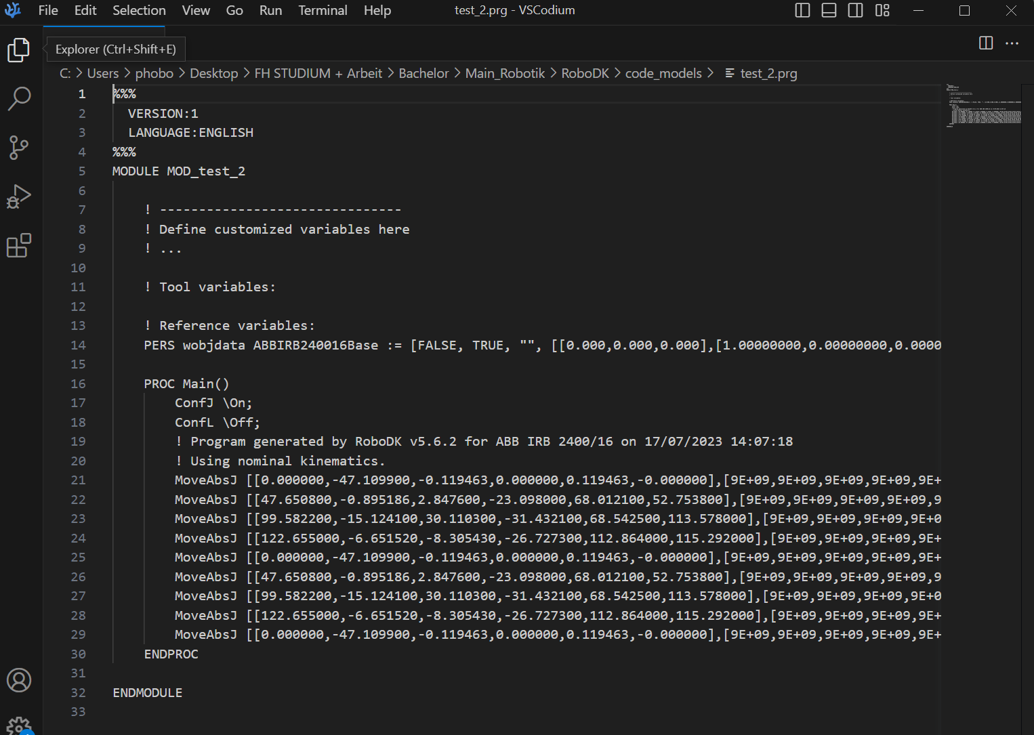This screenshot has width=1034, height=735.
Task: Expand the code_models breadcrumb folder
Action: (663, 73)
